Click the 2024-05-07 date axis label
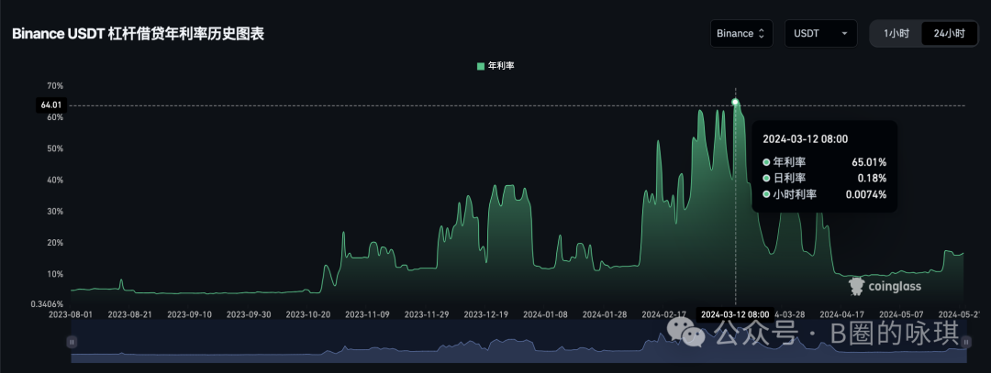Image resolution: width=991 pixels, height=373 pixels. click(x=902, y=313)
